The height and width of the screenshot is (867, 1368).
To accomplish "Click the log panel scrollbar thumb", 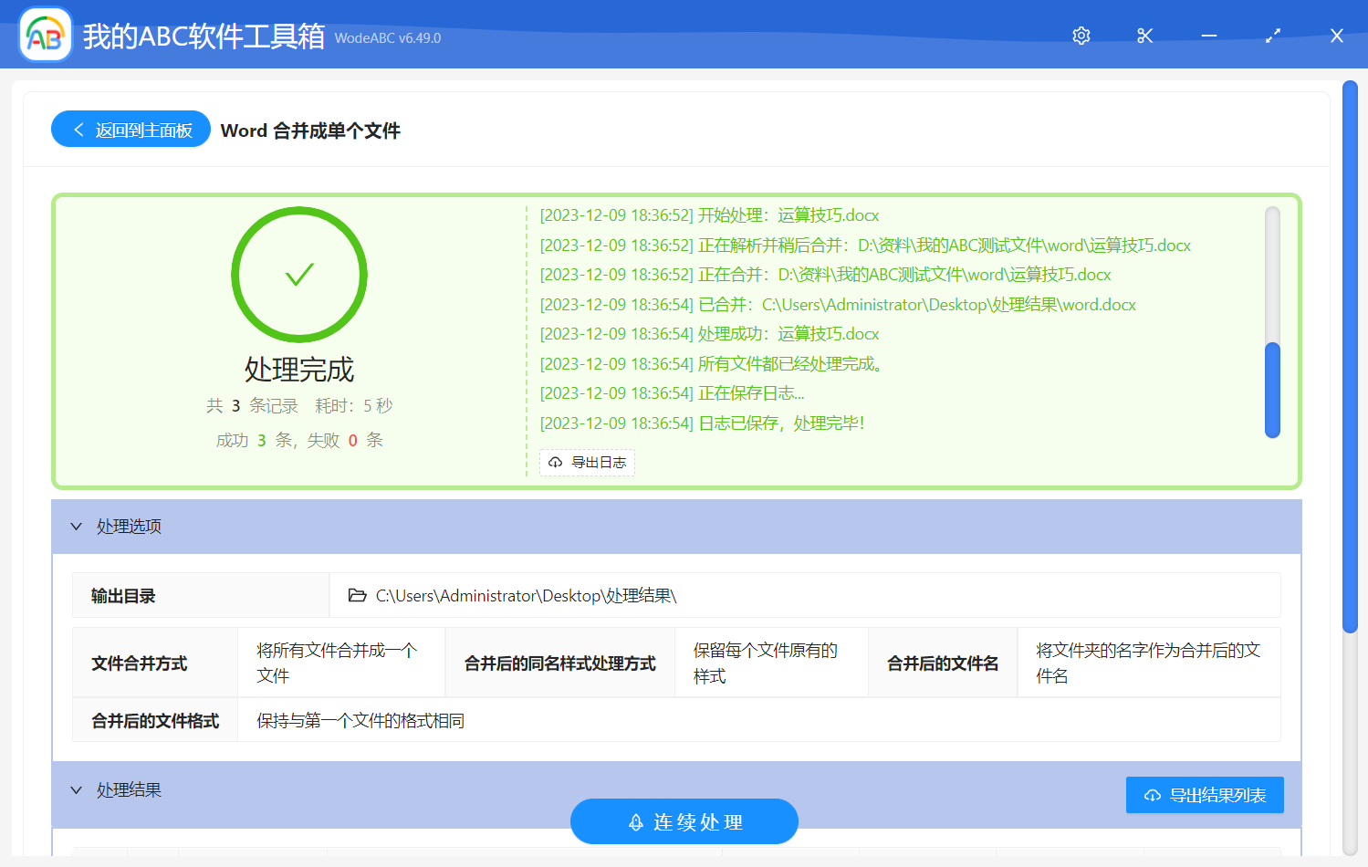I will pos(1272,390).
